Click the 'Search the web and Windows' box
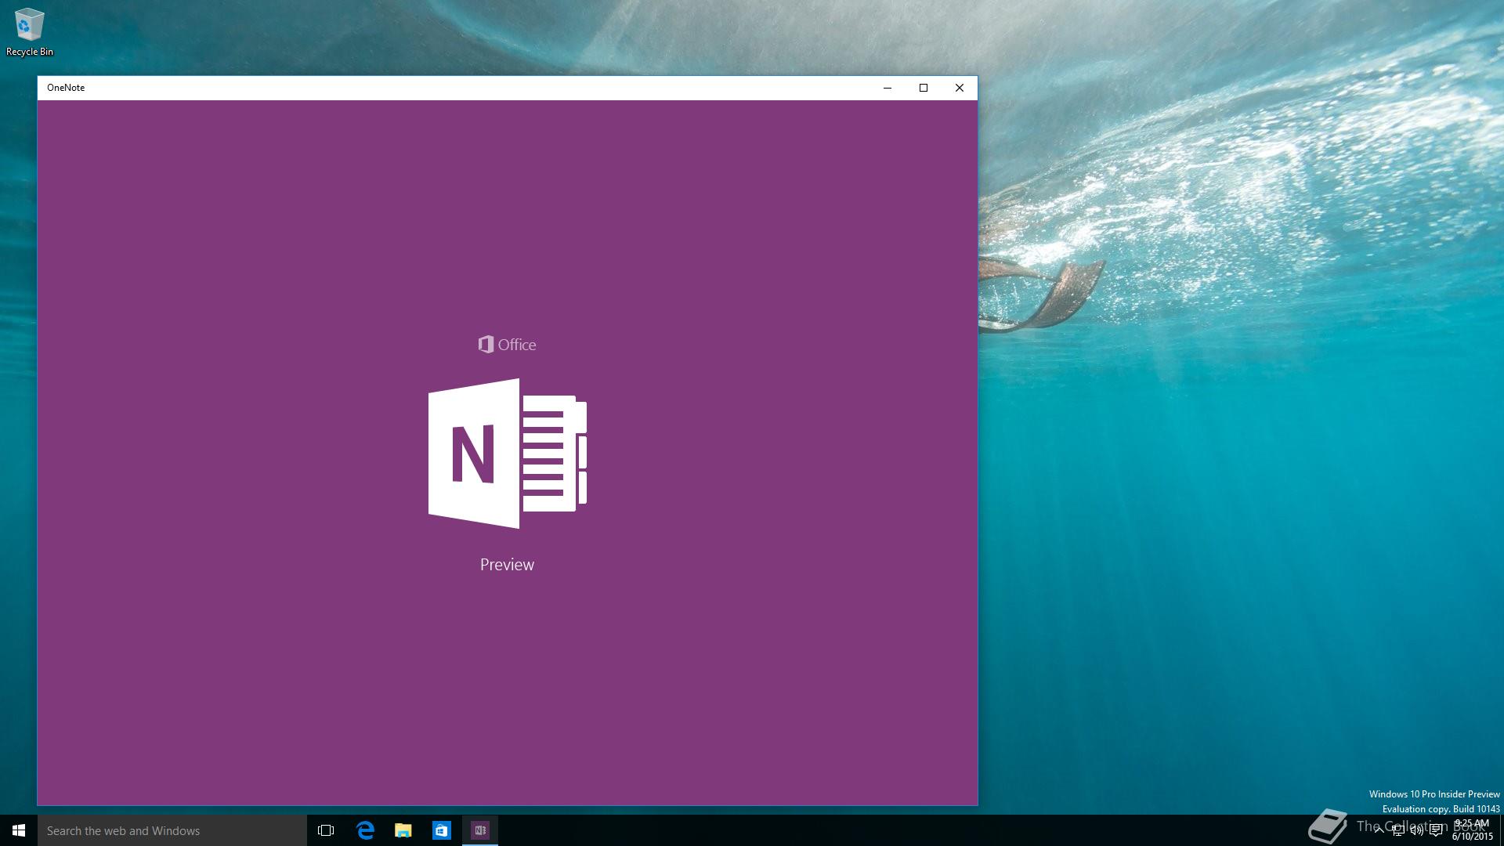1504x846 pixels. point(172,830)
